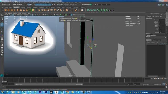Toggle select by component type mode
The height and width of the screenshot is (94, 168).
(31, 5)
